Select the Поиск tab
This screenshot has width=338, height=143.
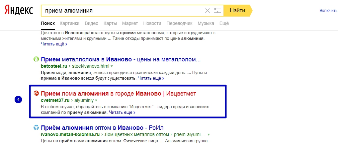point(48,23)
